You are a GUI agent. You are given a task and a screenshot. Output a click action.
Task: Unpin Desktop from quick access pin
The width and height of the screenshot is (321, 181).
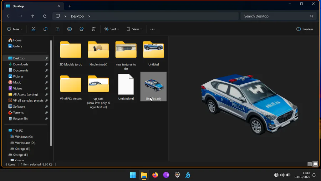click(46, 58)
